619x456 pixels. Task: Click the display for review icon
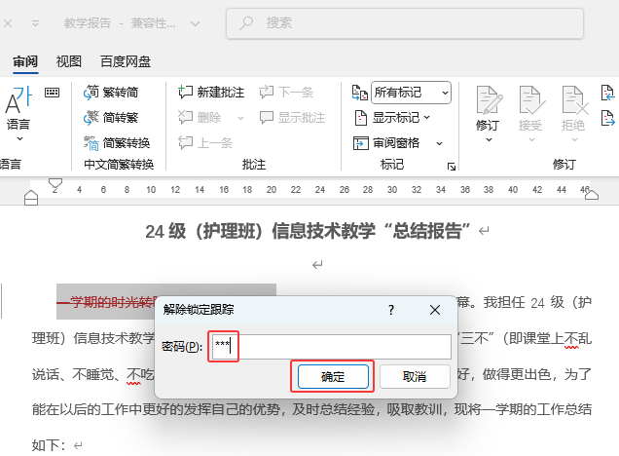point(359,93)
